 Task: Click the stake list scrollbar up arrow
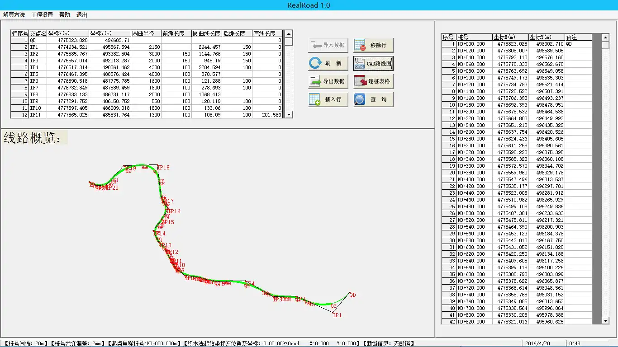pos(606,38)
